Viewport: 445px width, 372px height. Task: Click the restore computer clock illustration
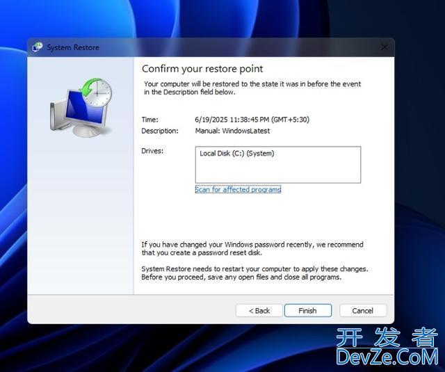81,108
